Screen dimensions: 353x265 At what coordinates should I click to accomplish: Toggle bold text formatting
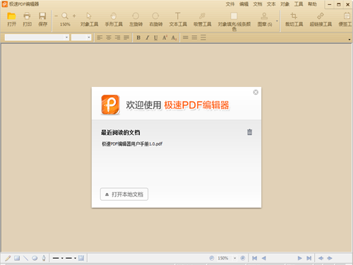(x=138, y=37)
